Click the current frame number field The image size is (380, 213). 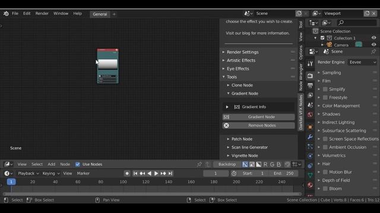pyautogui.click(x=216, y=173)
